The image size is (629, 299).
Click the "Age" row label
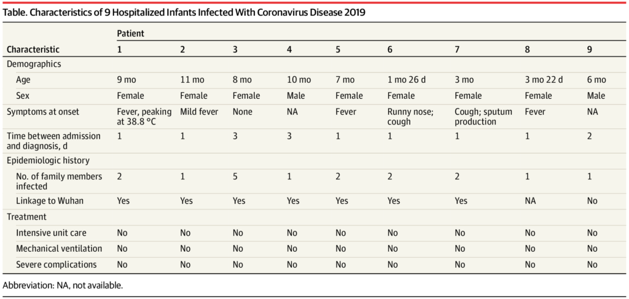coord(25,80)
